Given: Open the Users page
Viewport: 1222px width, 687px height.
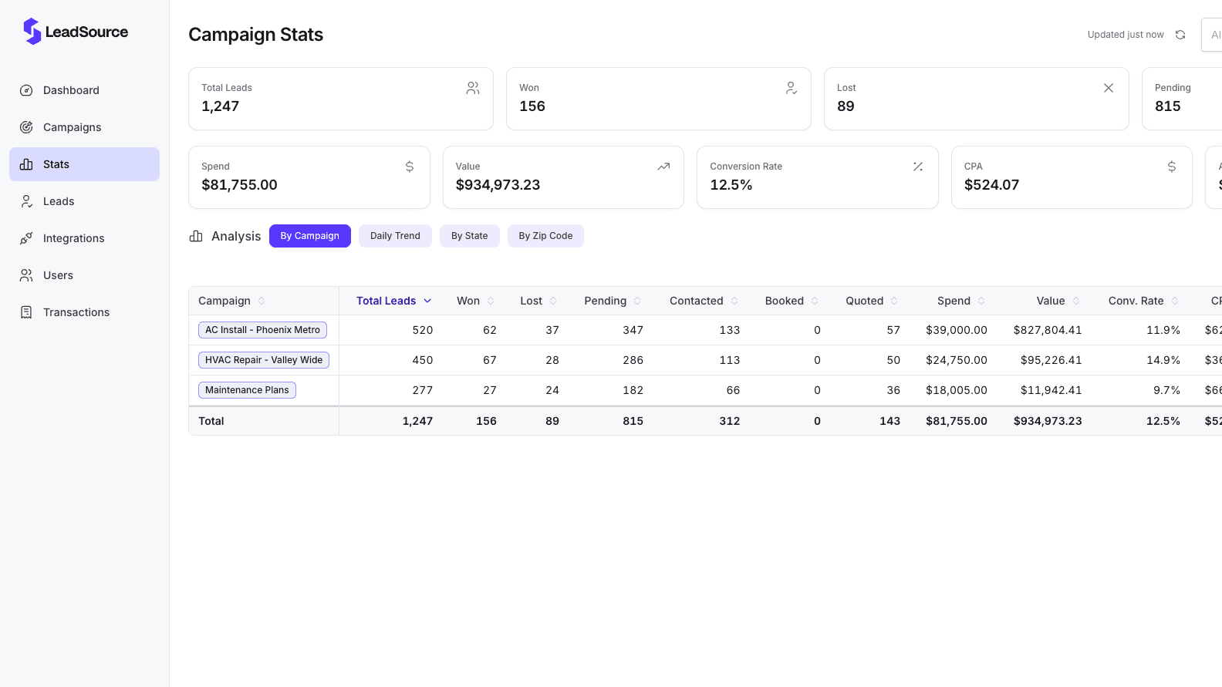Looking at the screenshot, I should (84, 275).
